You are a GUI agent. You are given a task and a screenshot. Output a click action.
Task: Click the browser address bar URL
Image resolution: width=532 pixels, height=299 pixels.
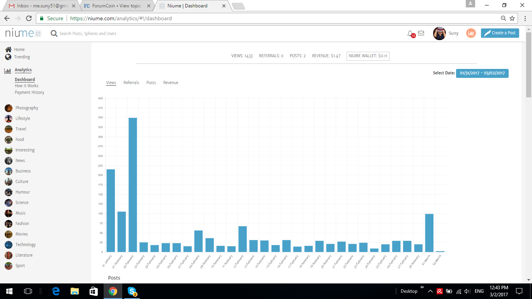(x=121, y=18)
